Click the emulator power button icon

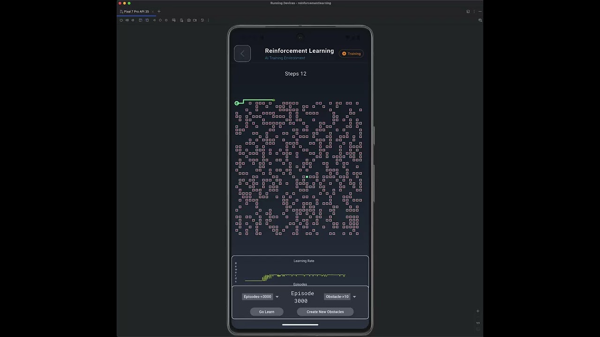[x=121, y=20]
